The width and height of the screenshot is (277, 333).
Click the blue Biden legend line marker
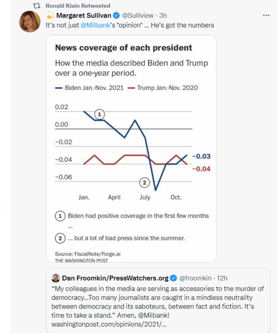[x=59, y=88]
